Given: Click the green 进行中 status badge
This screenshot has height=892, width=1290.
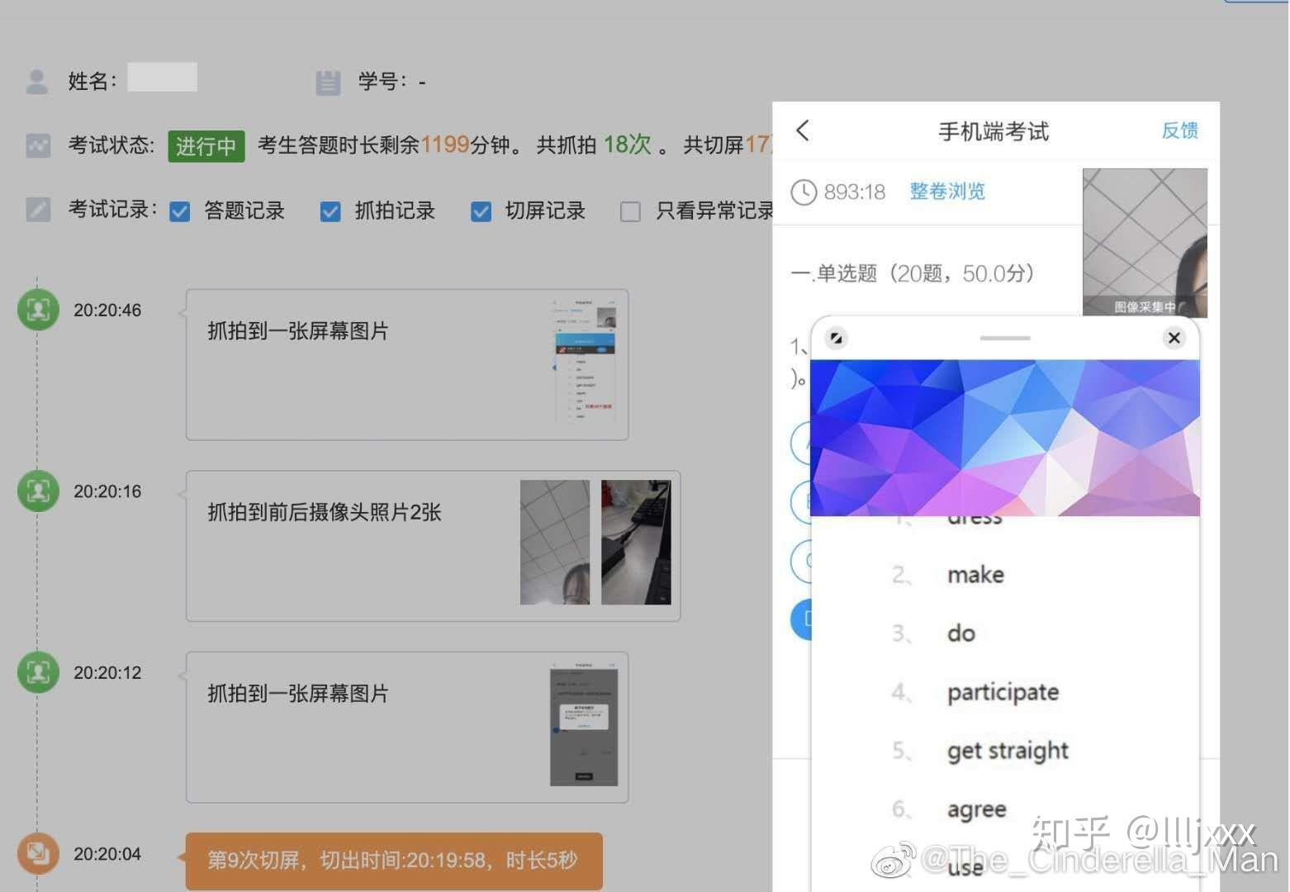Looking at the screenshot, I should 206,146.
